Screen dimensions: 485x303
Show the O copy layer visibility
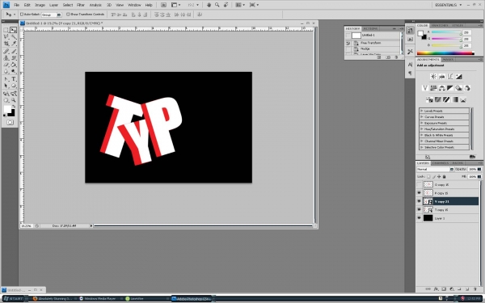tap(419, 184)
